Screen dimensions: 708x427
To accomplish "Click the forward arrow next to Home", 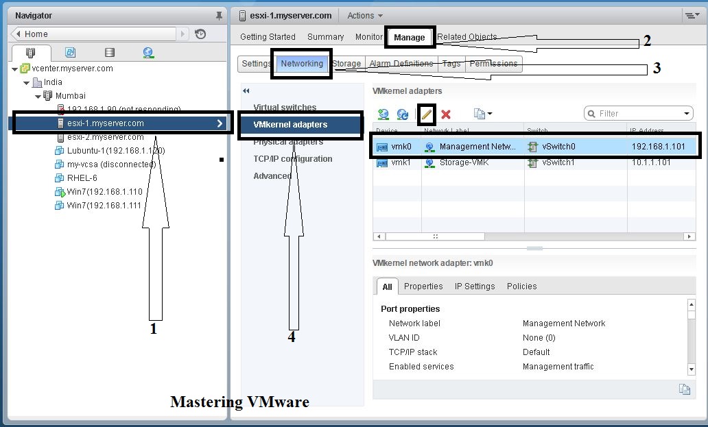I will coord(183,34).
